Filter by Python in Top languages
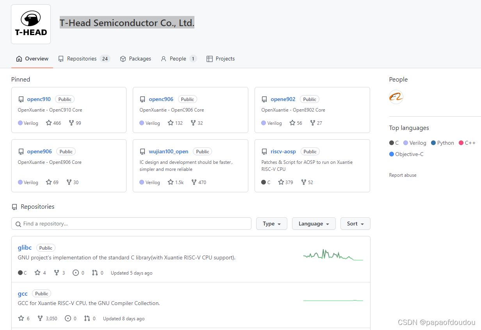Viewport: 481px width, 330px height. click(x=442, y=143)
